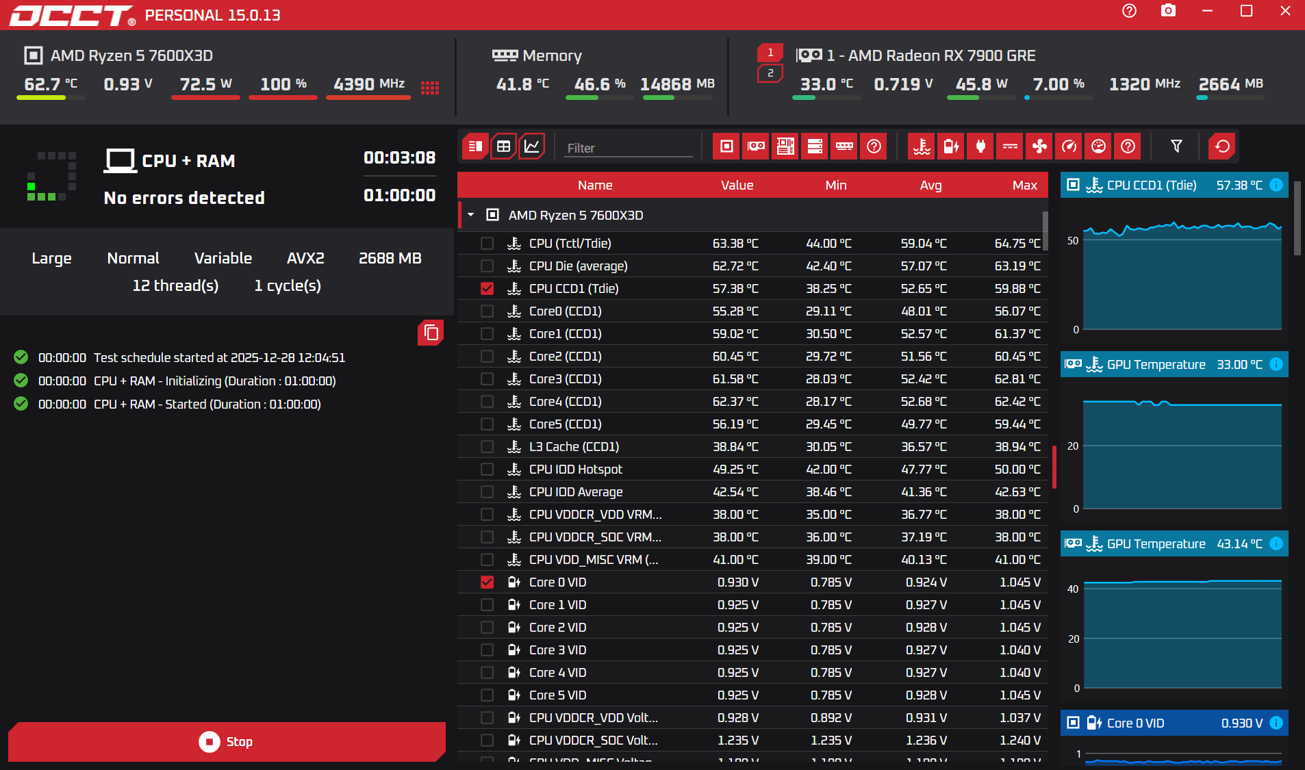Toggle the fan sensor type filter
The image size is (1305, 770).
point(1040,146)
